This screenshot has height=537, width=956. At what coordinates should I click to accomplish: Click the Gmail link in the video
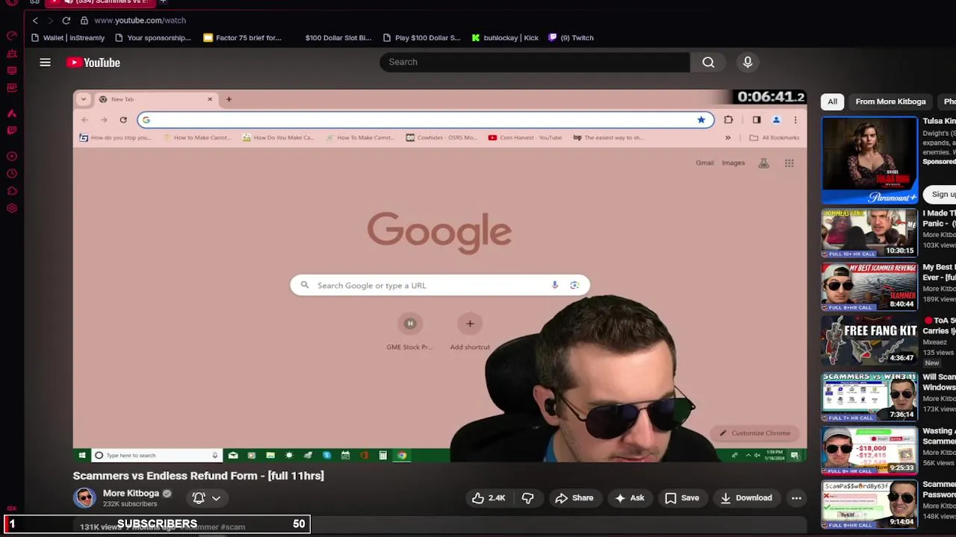(704, 163)
